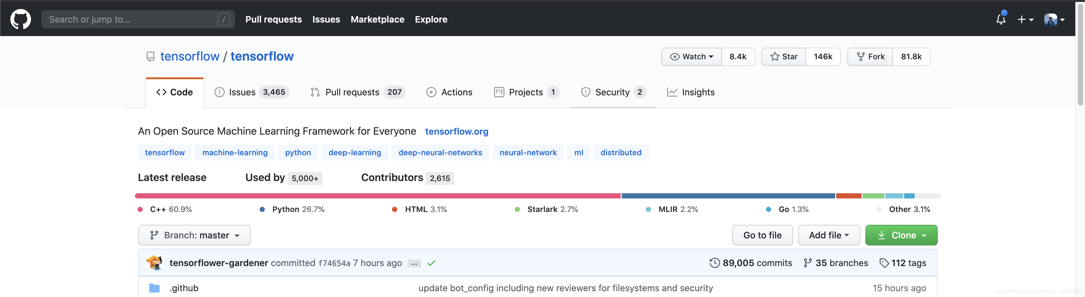Click the distributed topic tag
The width and height of the screenshot is (1085, 297).
(x=621, y=153)
